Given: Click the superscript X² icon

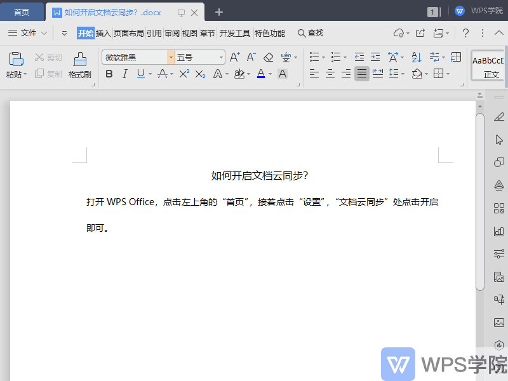Looking at the screenshot, I should (x=184, y=74).
